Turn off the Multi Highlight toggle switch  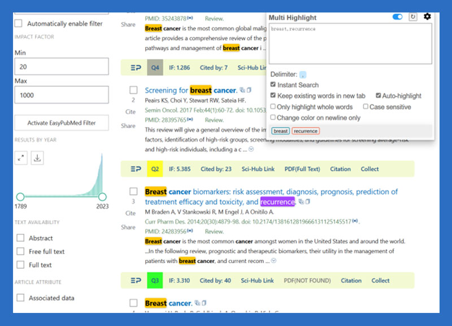click(397, 16)
